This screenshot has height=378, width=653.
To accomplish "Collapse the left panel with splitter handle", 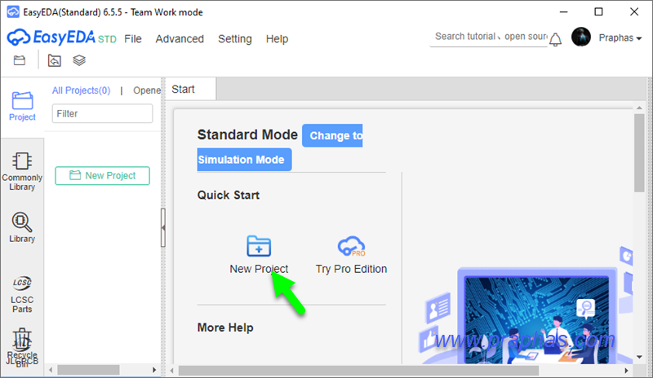I will coord(163,228).
